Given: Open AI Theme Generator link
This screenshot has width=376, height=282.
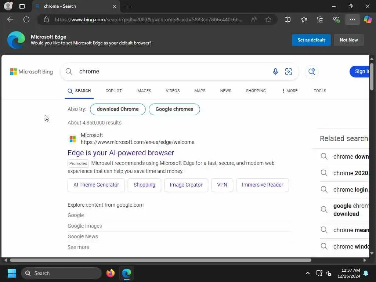Looking at the screenshot, I should tap(96, 185).
